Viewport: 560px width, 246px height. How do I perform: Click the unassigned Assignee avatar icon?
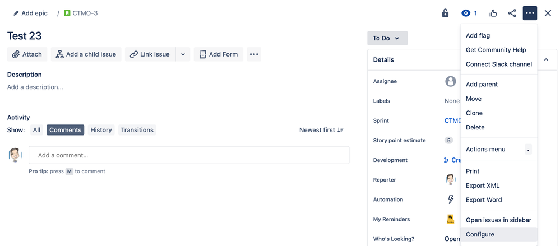(451, 81)
